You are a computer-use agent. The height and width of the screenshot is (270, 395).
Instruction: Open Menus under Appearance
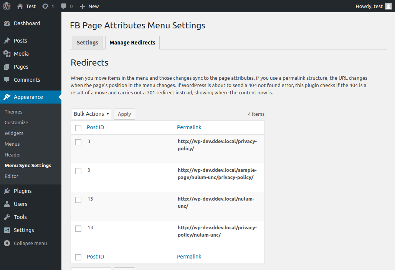coord(12,144)
